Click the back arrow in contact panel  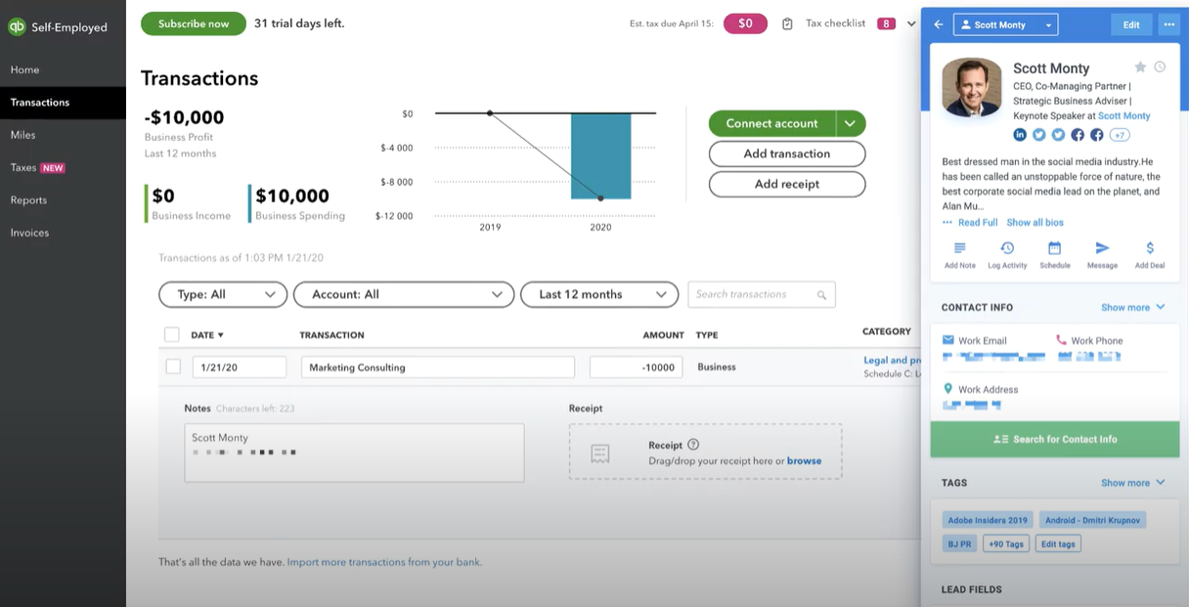[x=939, y=25]
